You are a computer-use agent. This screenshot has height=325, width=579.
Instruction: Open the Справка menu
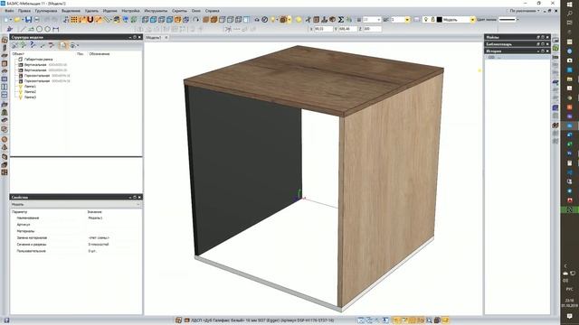212,11
